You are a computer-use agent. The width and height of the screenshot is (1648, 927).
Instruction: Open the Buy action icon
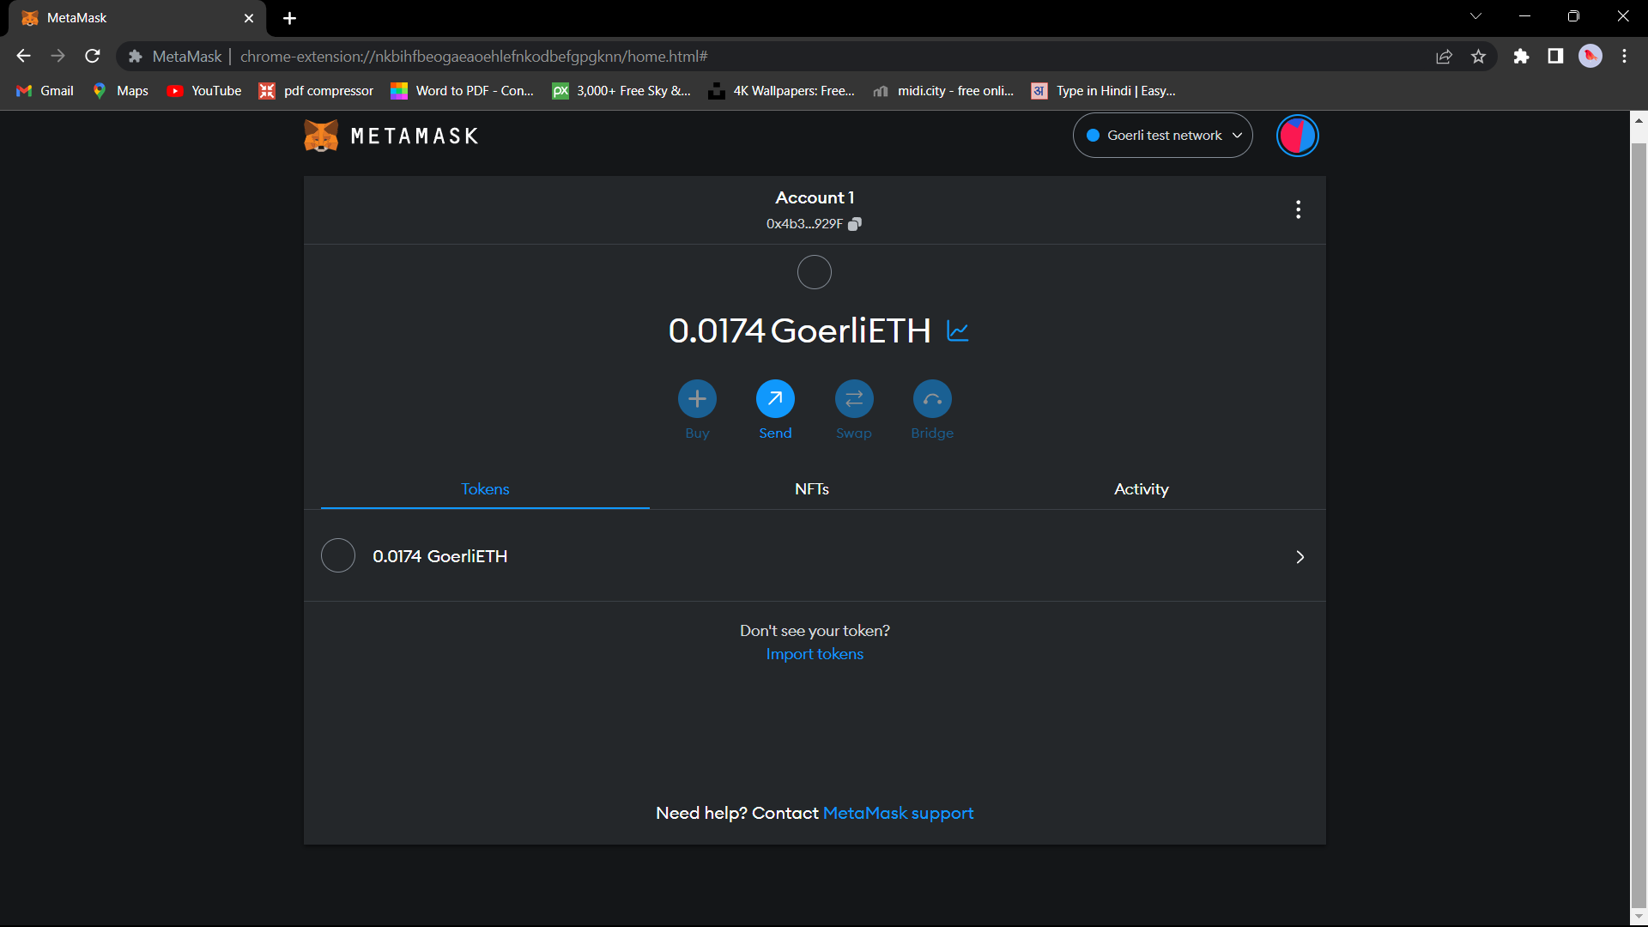coord(697,398)
